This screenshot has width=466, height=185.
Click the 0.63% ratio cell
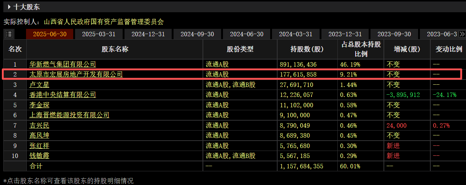pyautogui.click(x=349, y=95)
